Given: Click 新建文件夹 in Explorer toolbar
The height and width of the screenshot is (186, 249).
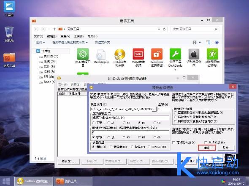Looking at the screenshot, I should pyautogui.click(x=103, y=42).
